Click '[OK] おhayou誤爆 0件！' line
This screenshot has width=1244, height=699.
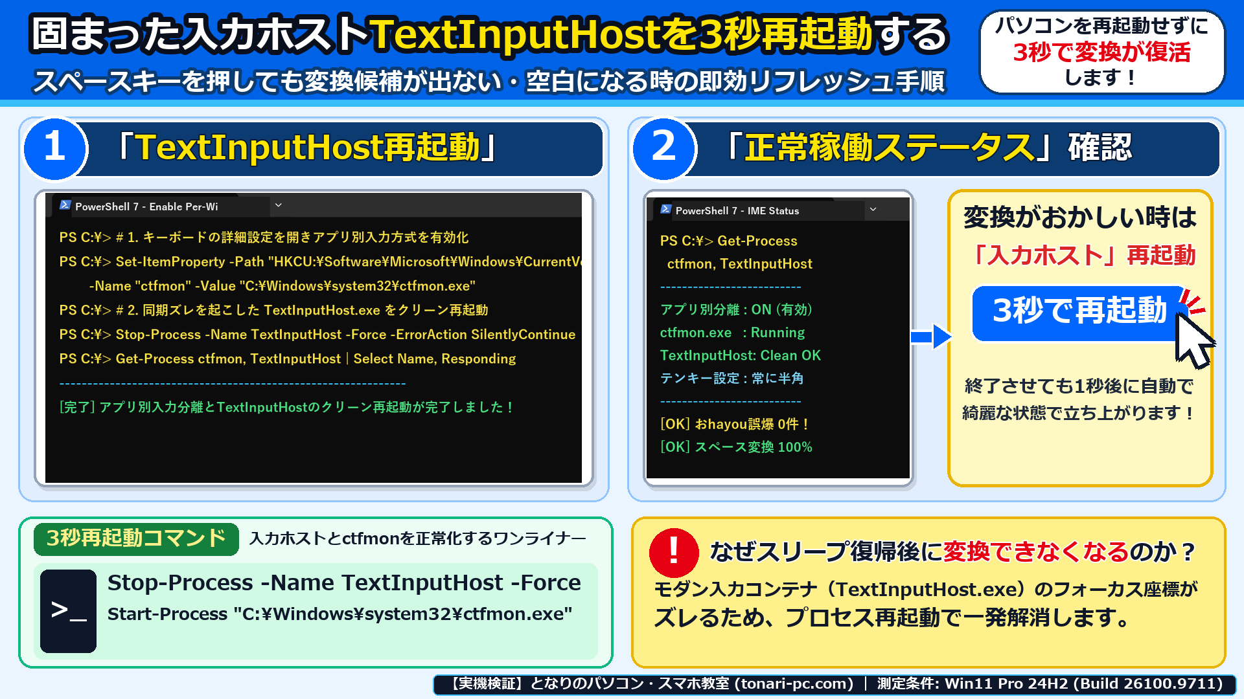pos(735,424)
